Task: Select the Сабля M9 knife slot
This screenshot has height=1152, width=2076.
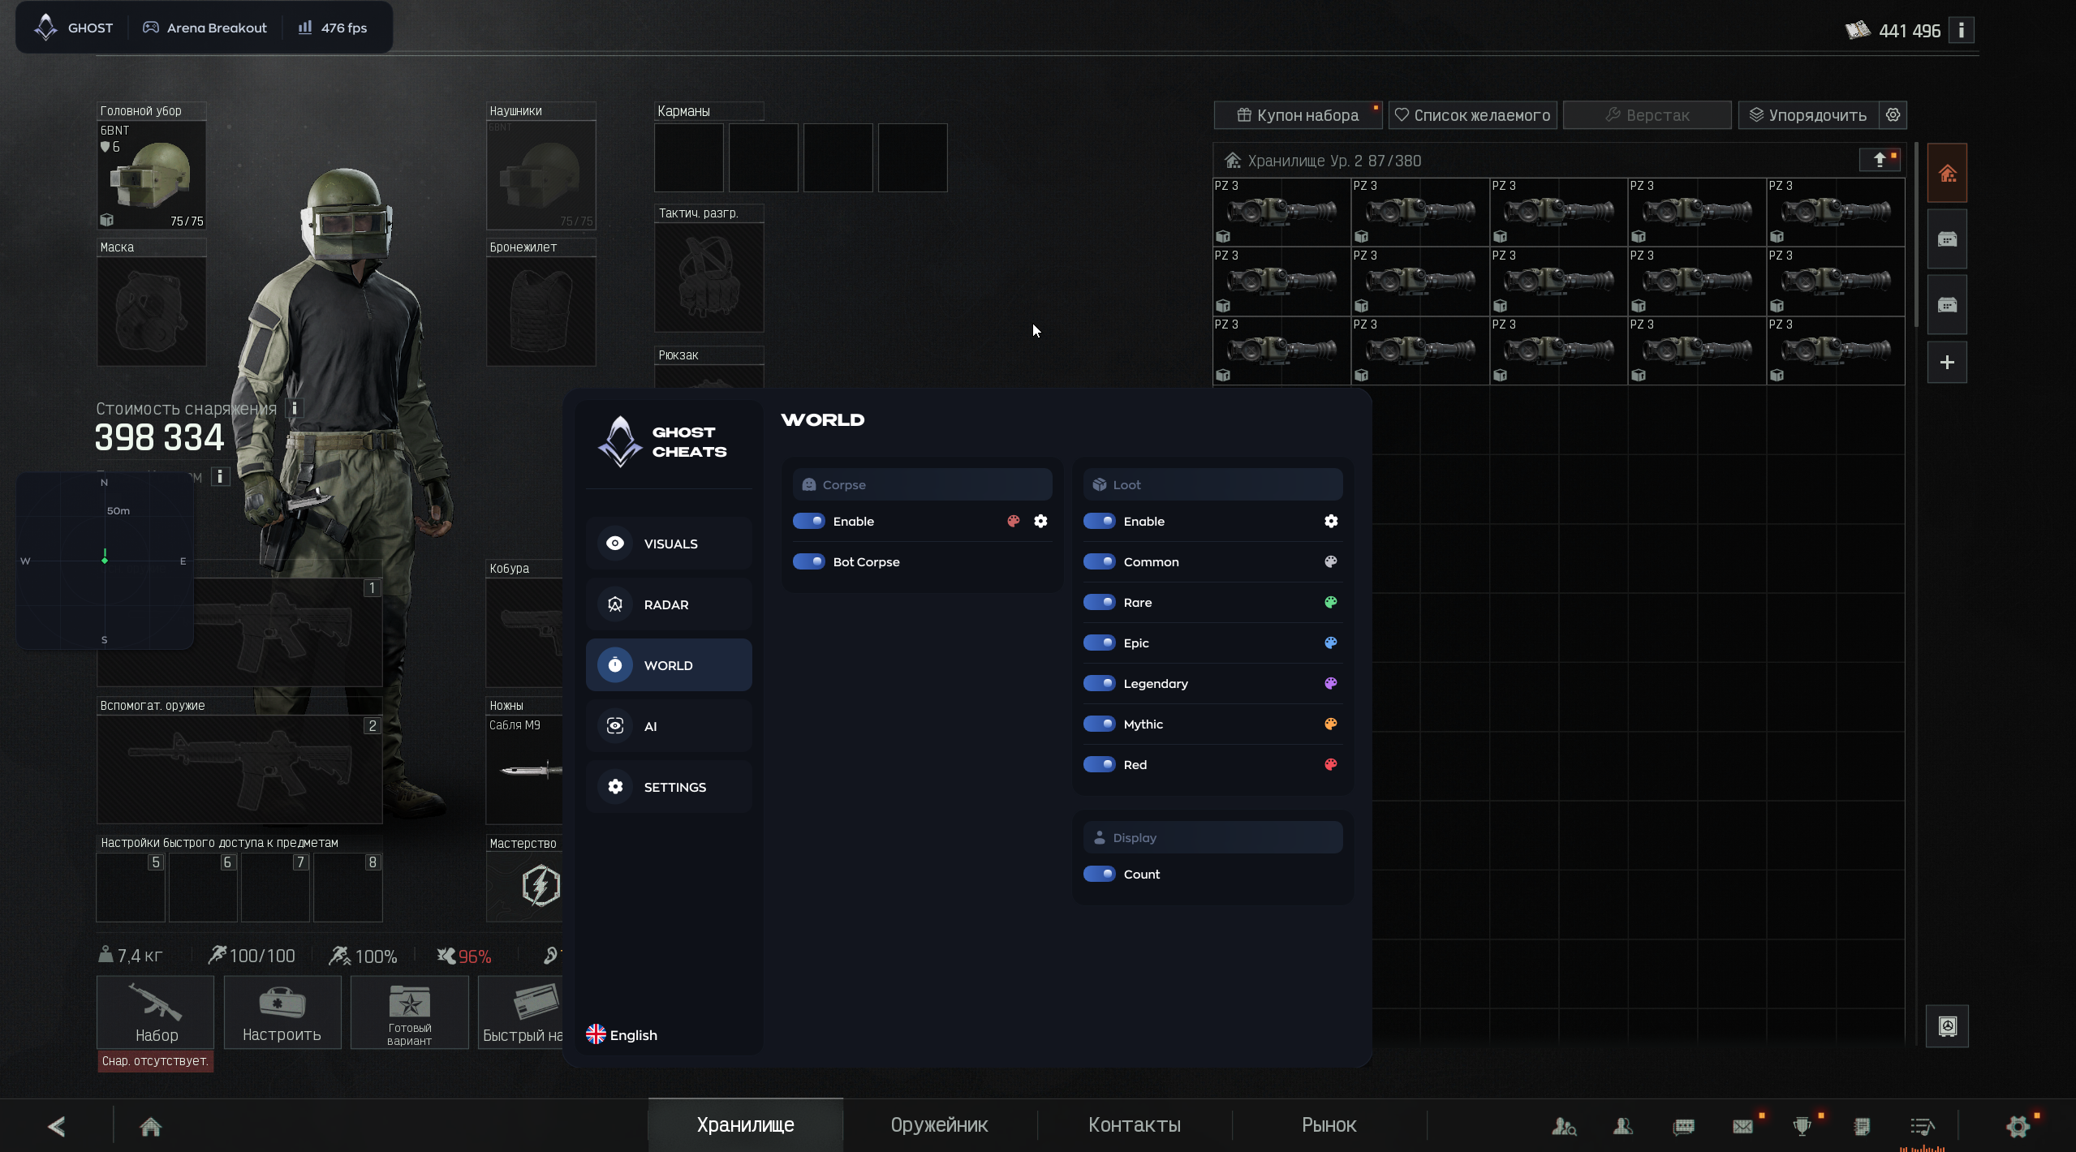Action: [524, 769]
